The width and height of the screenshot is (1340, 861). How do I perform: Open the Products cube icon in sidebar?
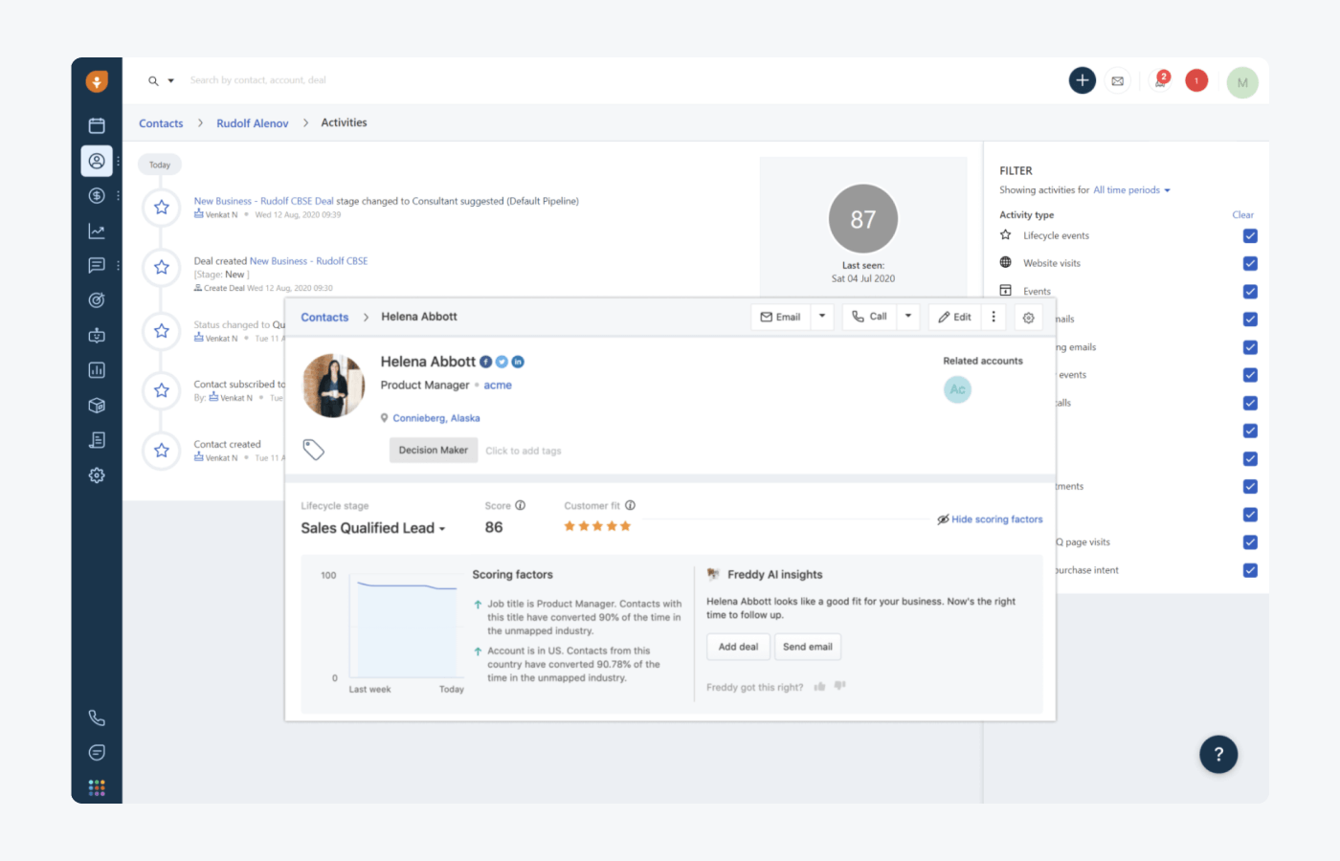coord(96,405)
